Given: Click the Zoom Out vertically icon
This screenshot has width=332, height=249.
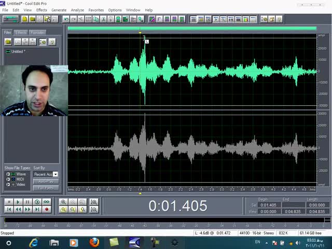Looking at the screenshot, I should tap(94, 210).
